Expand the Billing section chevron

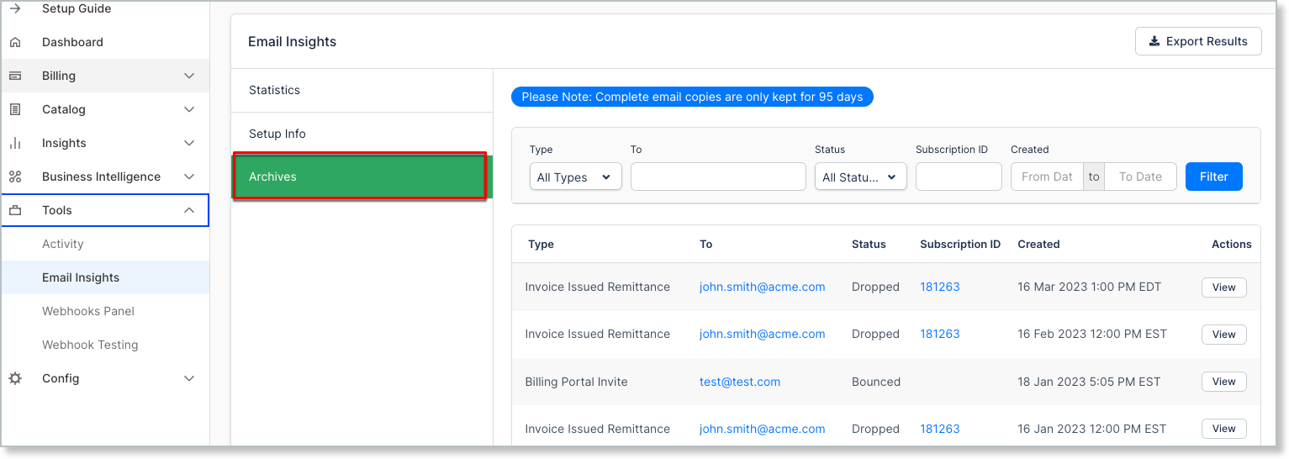pyautogui.click(x=189, y=76)
